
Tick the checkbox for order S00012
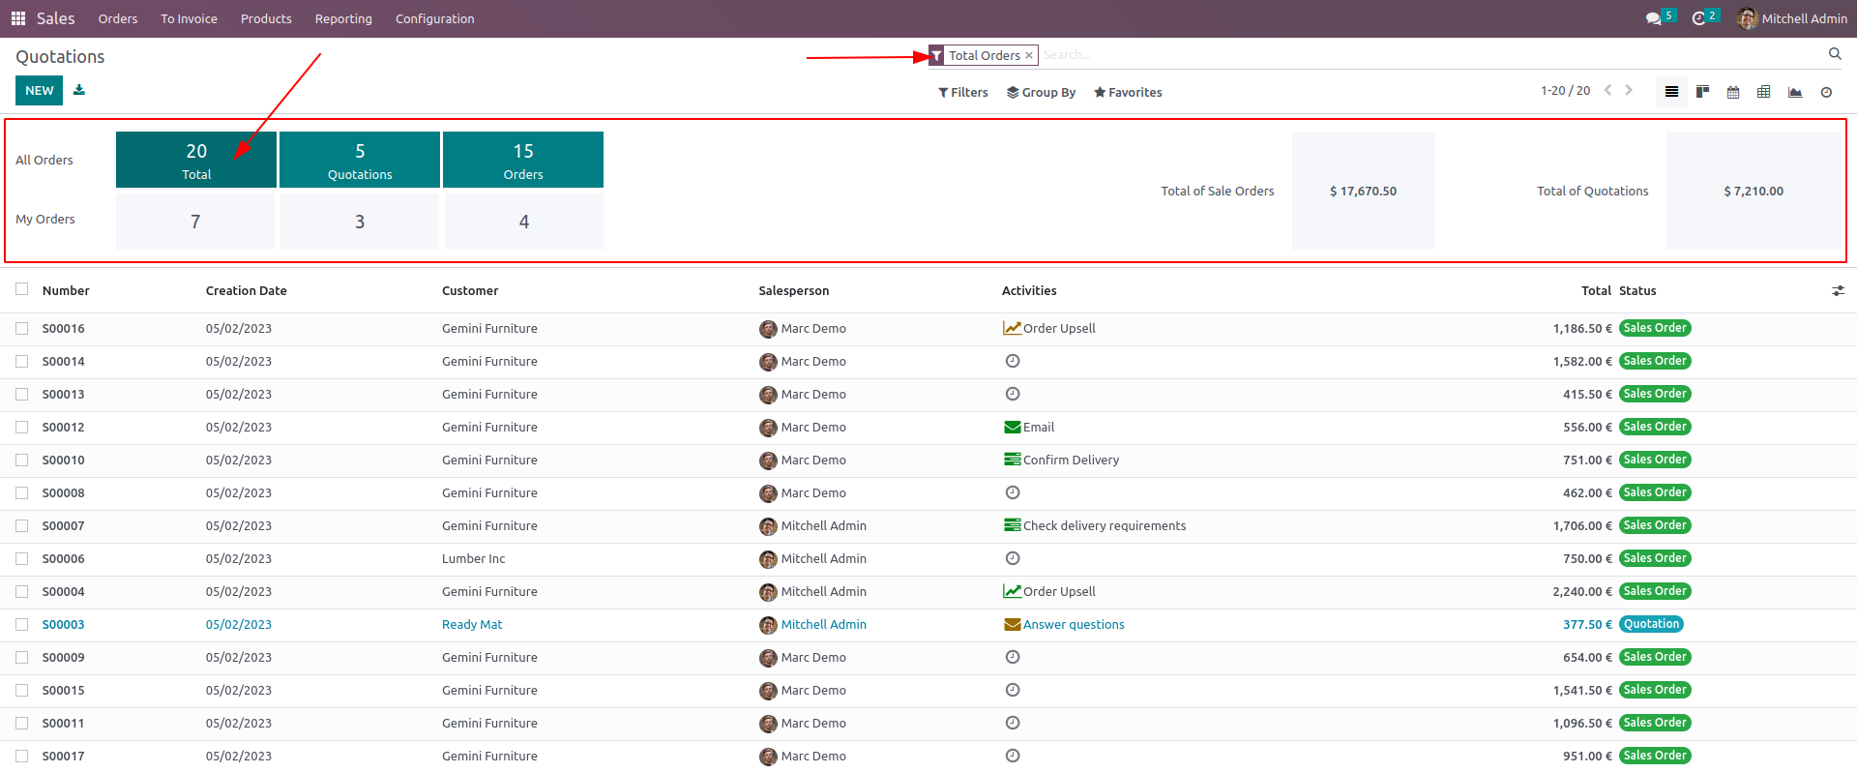coord(21,427)
